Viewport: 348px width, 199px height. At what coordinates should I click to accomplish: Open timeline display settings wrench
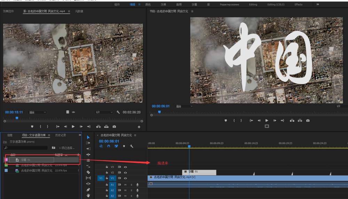[x=132, y=146]
